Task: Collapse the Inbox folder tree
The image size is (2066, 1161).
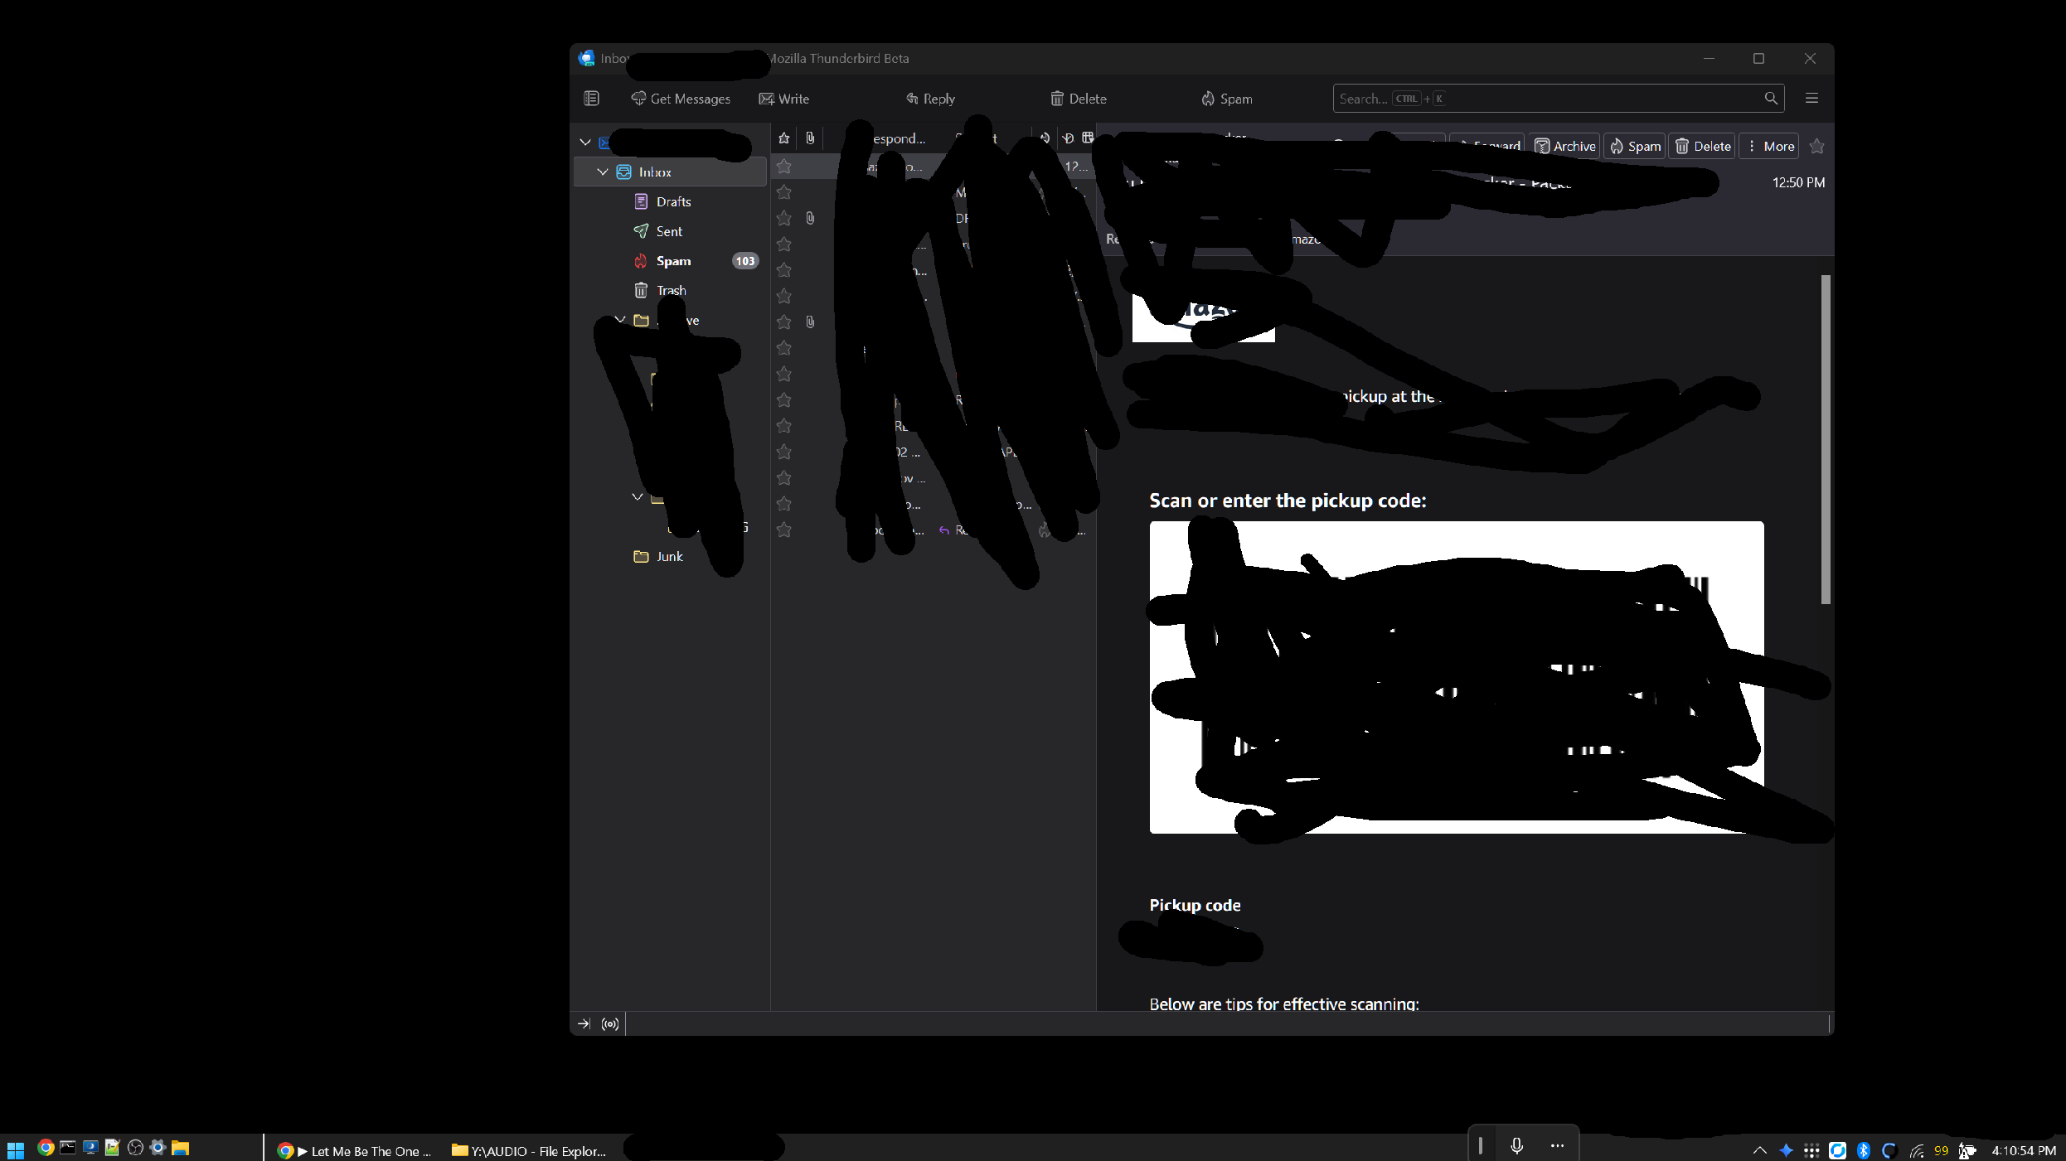Action: pyautogui.click(x=603, y=172)
